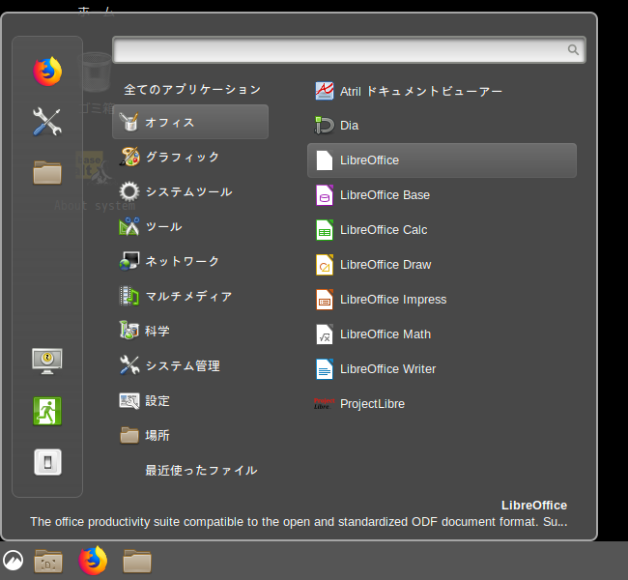
Task: Click the システムツール gear icon
Action: click(x=128, y=191)
